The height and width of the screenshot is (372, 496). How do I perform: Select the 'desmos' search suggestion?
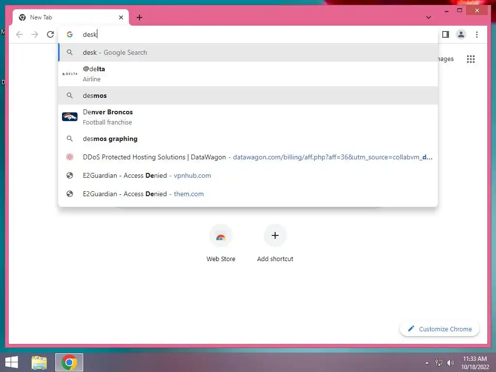[248, 95]
